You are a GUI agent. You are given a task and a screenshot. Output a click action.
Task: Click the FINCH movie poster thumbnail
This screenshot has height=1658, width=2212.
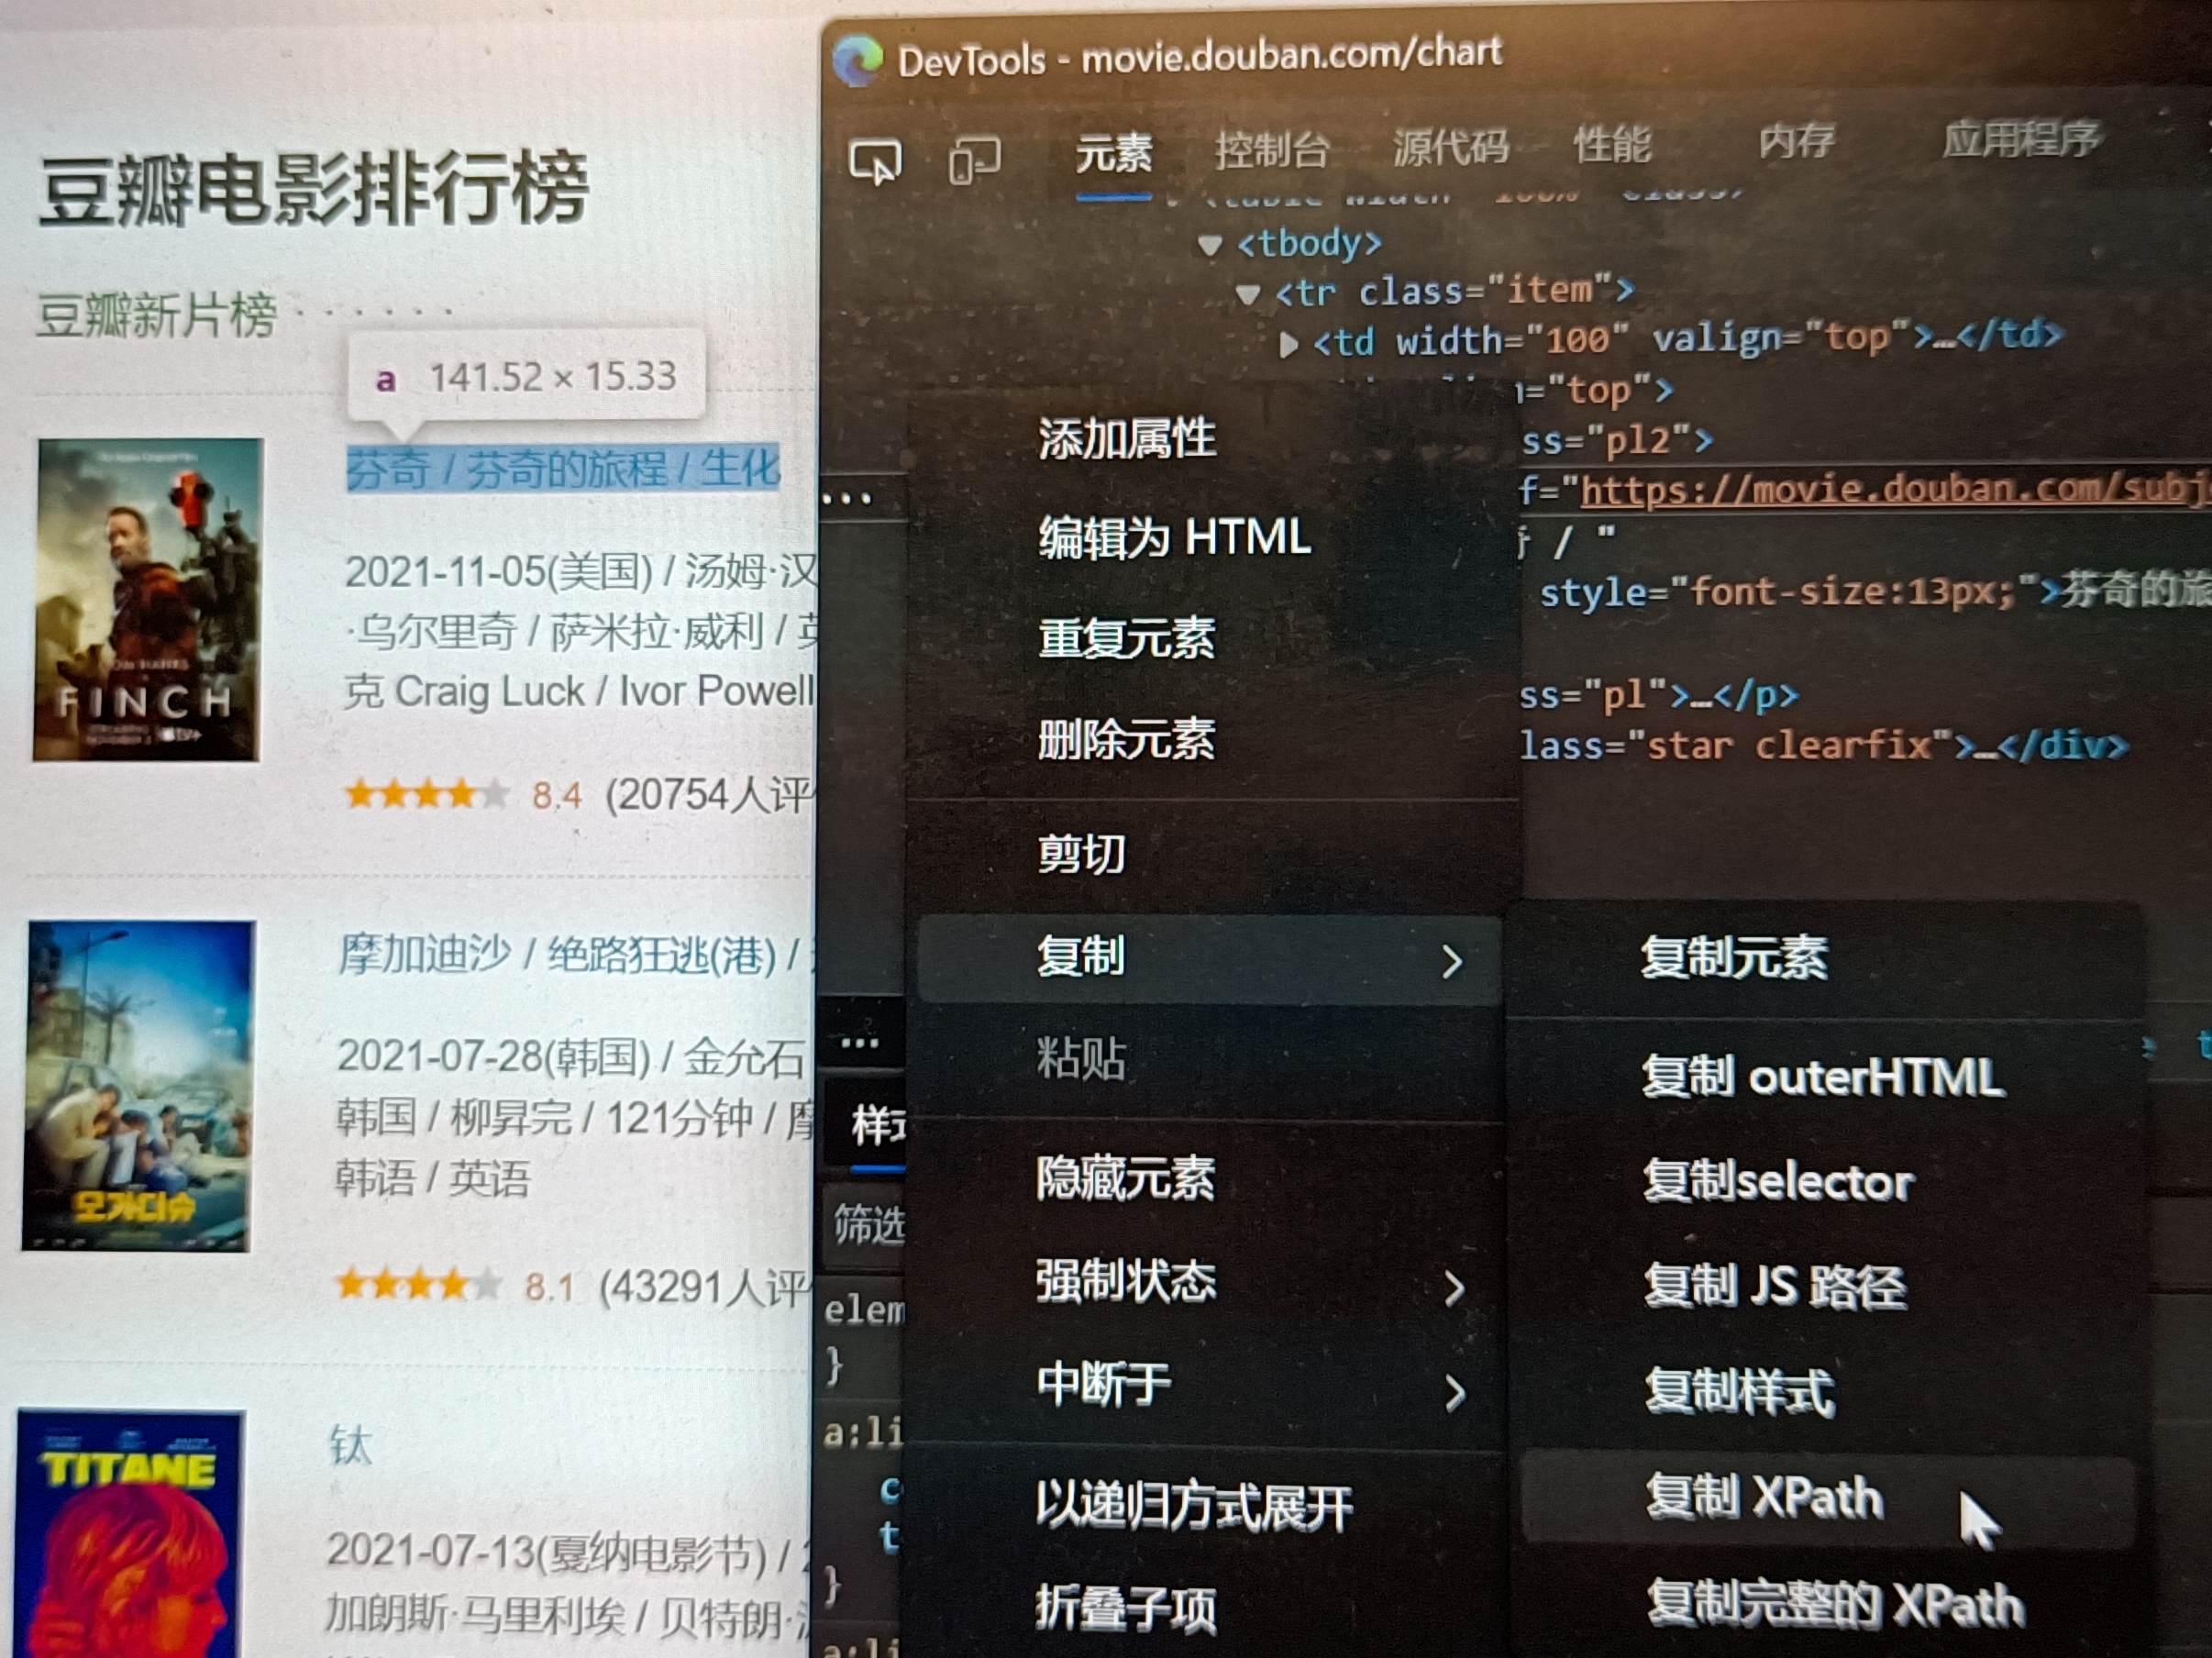pyautogui.click(x=148, y=600)
